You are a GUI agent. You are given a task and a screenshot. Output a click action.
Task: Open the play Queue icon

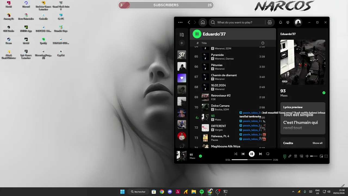(296, 156)
